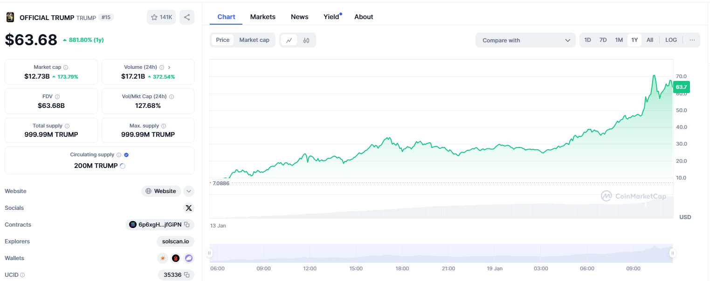The height and width of the screenshot is (281, 710).
Task: Click the Solana chain icon in Contracts
Action: point(133,225)
